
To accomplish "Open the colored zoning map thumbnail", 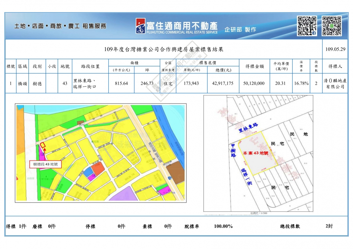I will tap(101, 153).
